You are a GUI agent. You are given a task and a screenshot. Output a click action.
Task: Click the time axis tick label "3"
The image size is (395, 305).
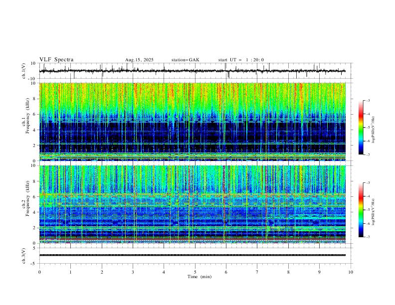(x=133, y=272)
